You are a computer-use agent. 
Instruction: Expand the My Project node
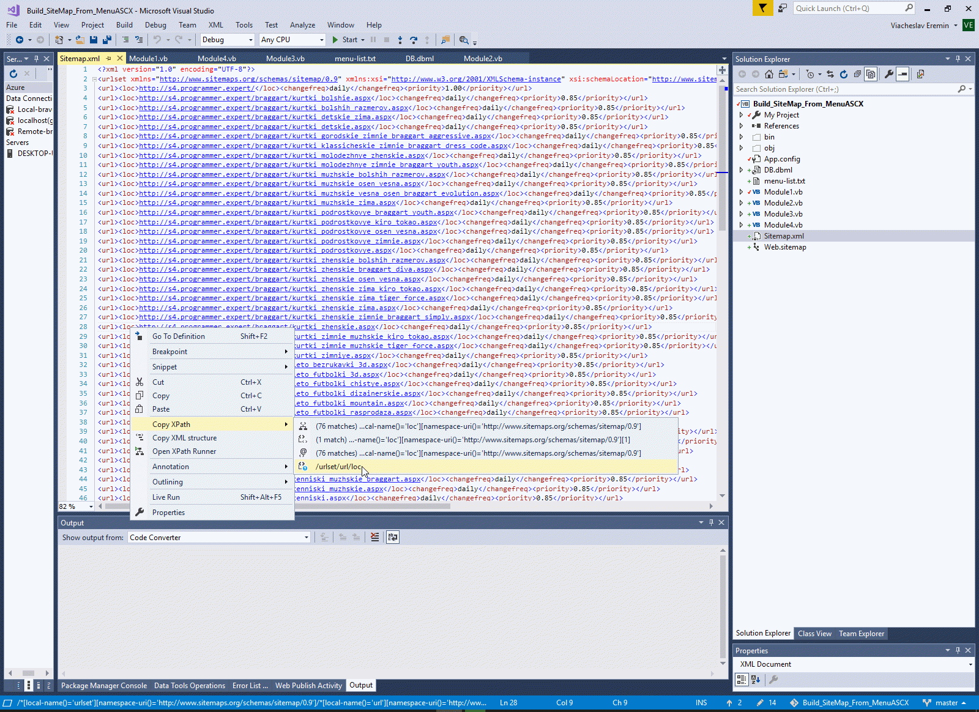coord(741,115)
